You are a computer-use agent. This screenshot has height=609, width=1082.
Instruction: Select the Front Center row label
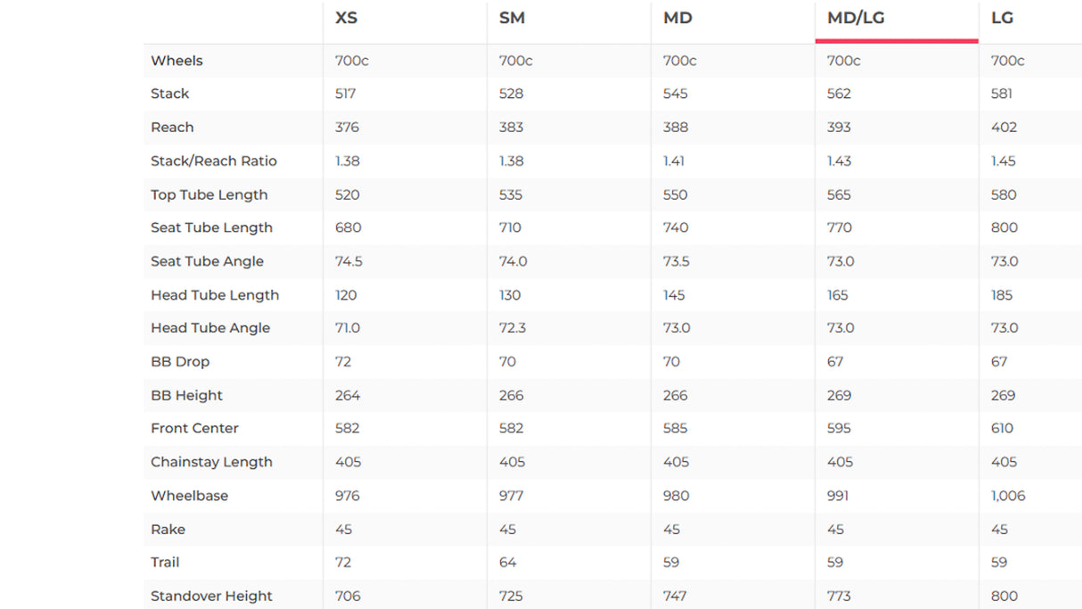[194, 428]
